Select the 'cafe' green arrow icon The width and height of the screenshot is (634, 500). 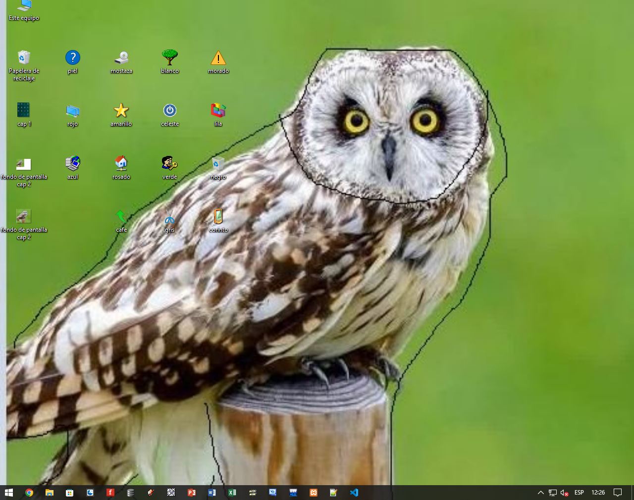(121, 217)
